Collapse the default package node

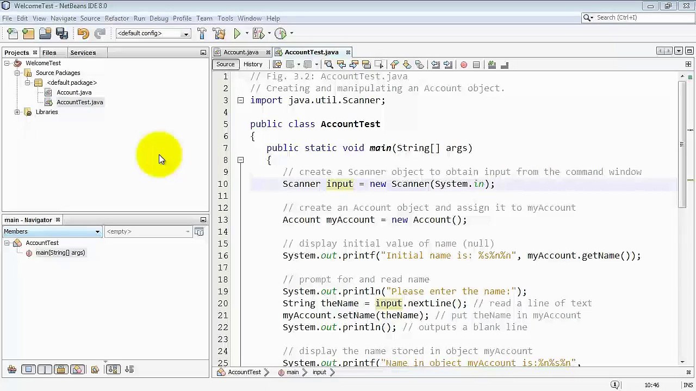(x=27, y=83)
